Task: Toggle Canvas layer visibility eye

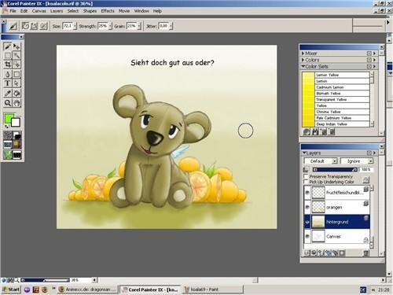Action: point(307,236)
